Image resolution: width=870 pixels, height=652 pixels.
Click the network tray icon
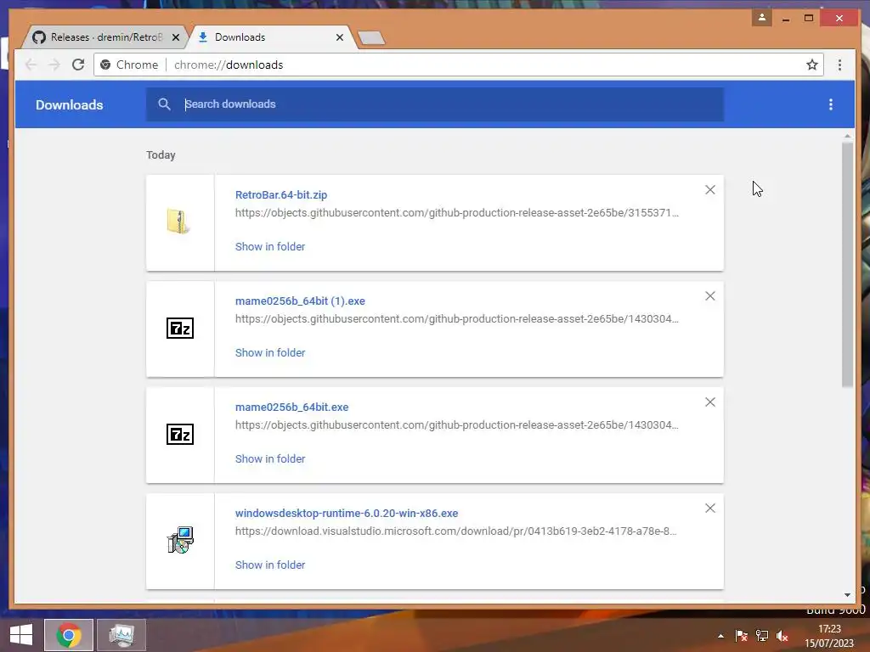762,636
